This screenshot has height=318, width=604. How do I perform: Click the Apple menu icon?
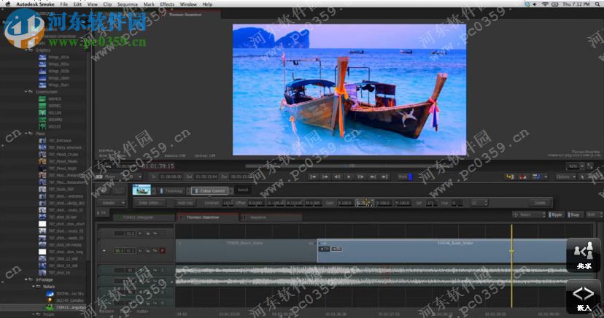click(8, 4)
